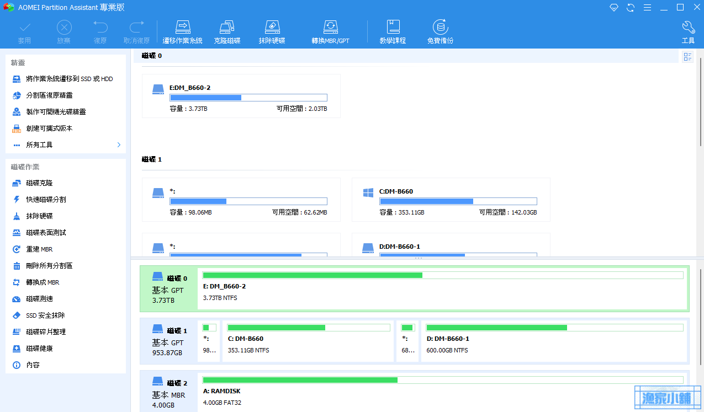
Task: Expand 所有工具 with the chevron arrow
Action: click(119, 145)
